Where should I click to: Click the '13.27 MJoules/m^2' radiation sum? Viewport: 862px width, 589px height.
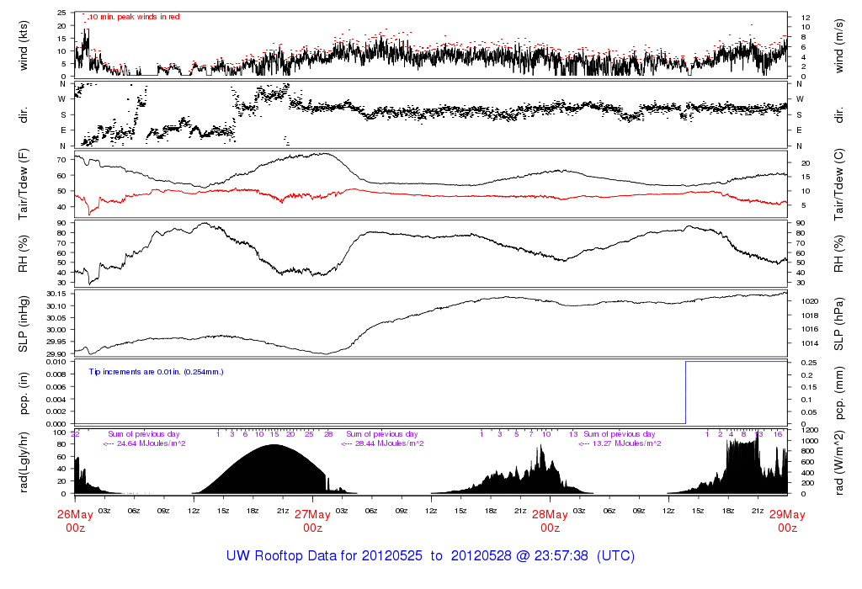pos(626,443)
